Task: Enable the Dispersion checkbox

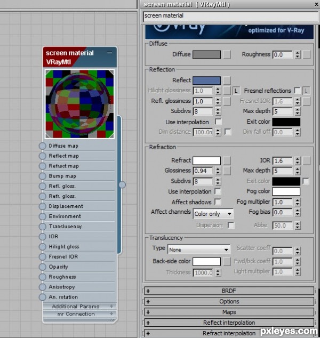Action: pos(231,226)
